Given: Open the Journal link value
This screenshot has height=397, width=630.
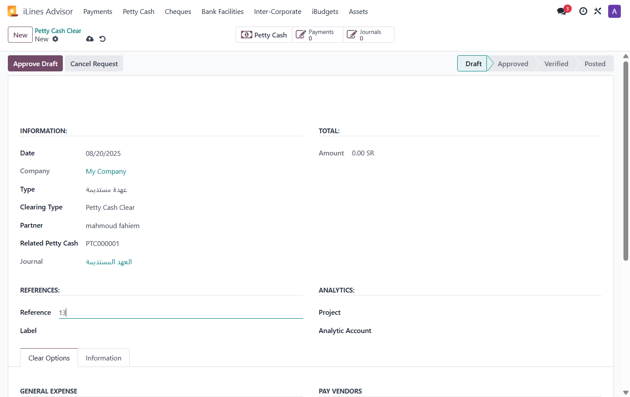Looking at the screenshot, I should point(109,262).
